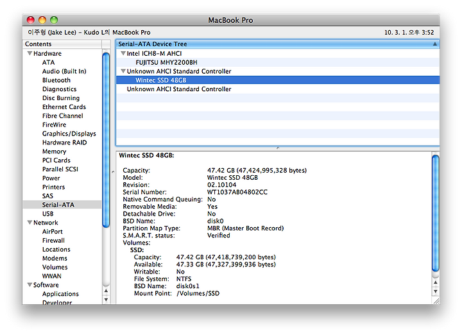
Task: Click the sidebar scrollbar up arrow
Action: 106,291
